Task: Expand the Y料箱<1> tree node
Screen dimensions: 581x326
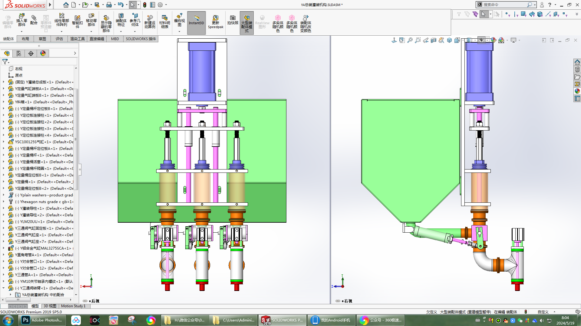Action: [x=4, y=102]
